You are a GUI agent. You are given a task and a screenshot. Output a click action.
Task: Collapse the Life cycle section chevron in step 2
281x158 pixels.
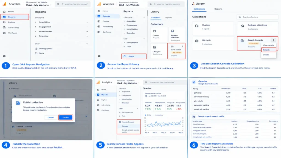point(144,17)
